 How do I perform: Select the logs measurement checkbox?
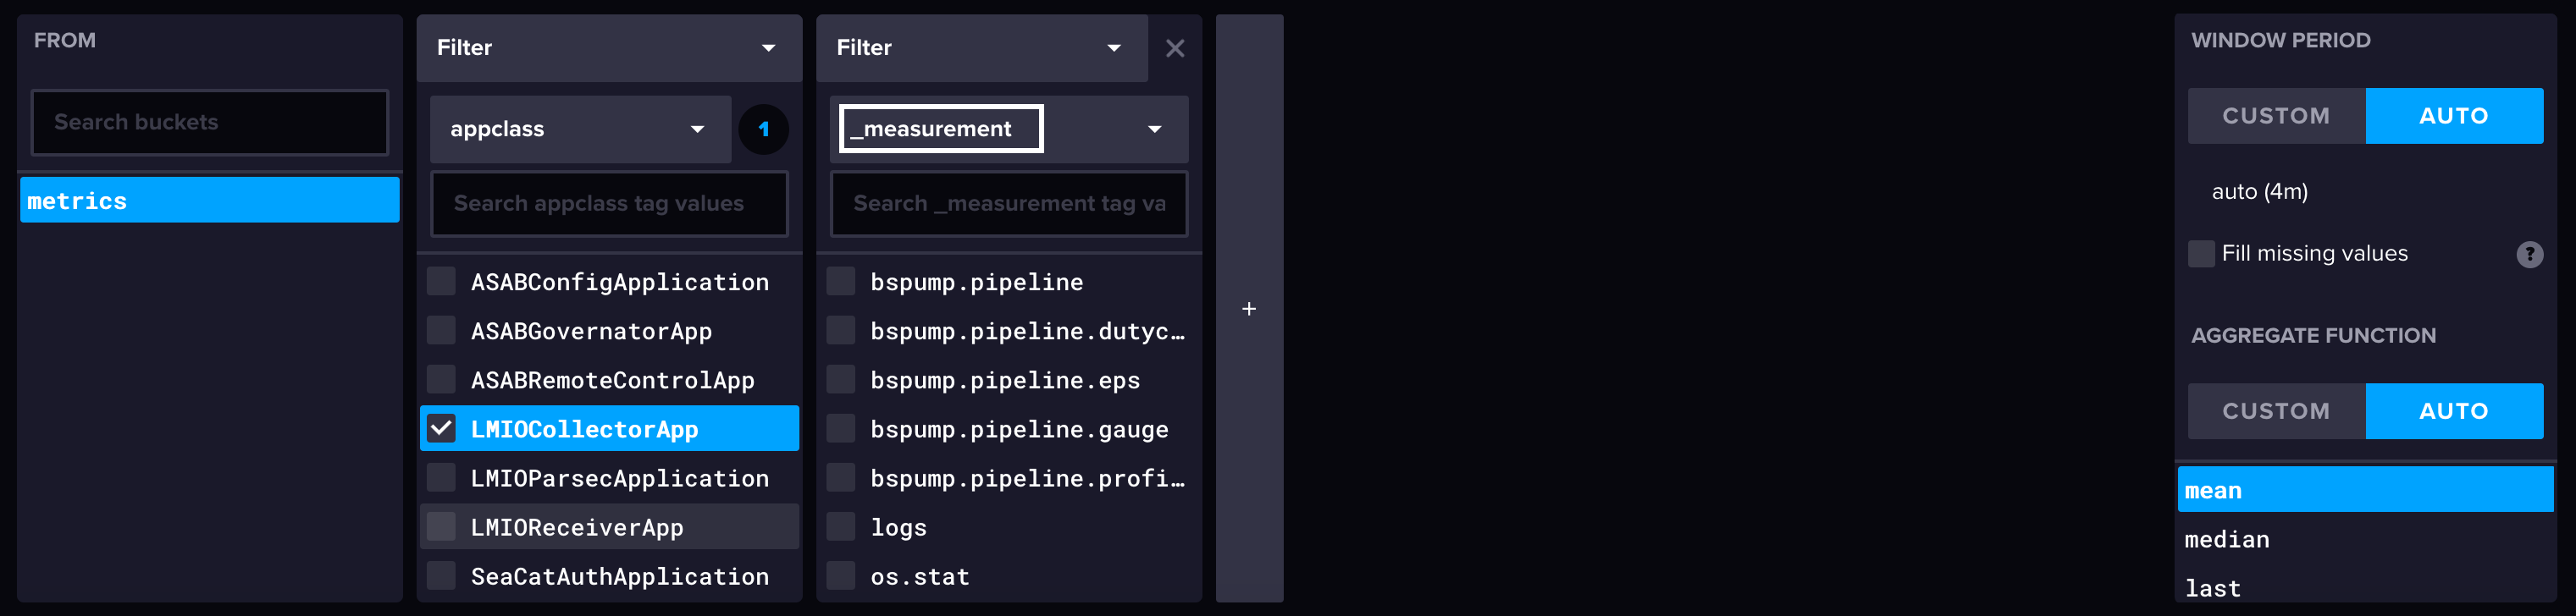coord(841,527)
